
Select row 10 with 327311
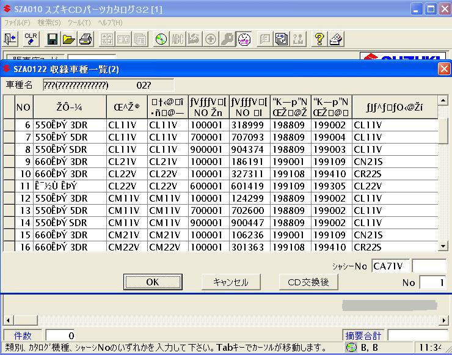pyautogui.click(x=221, y=174)
